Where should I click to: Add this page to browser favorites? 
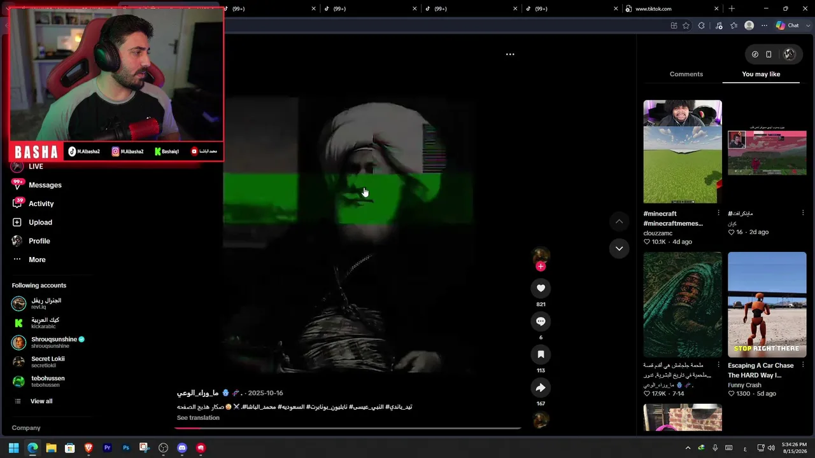tap(686, 25)
